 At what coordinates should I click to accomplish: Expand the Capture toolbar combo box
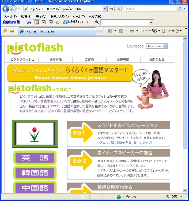151,23
